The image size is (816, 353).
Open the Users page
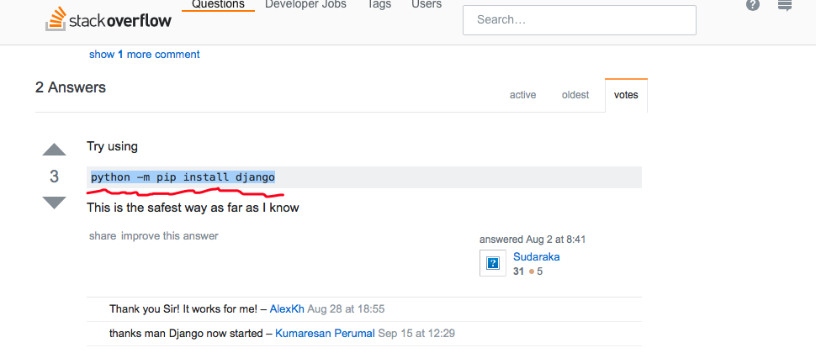coord(427,5)
